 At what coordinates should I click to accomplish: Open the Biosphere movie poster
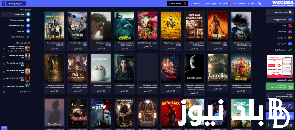pos(101,68)
